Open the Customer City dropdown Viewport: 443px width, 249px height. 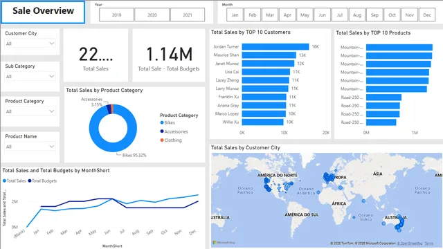point(30,44)
